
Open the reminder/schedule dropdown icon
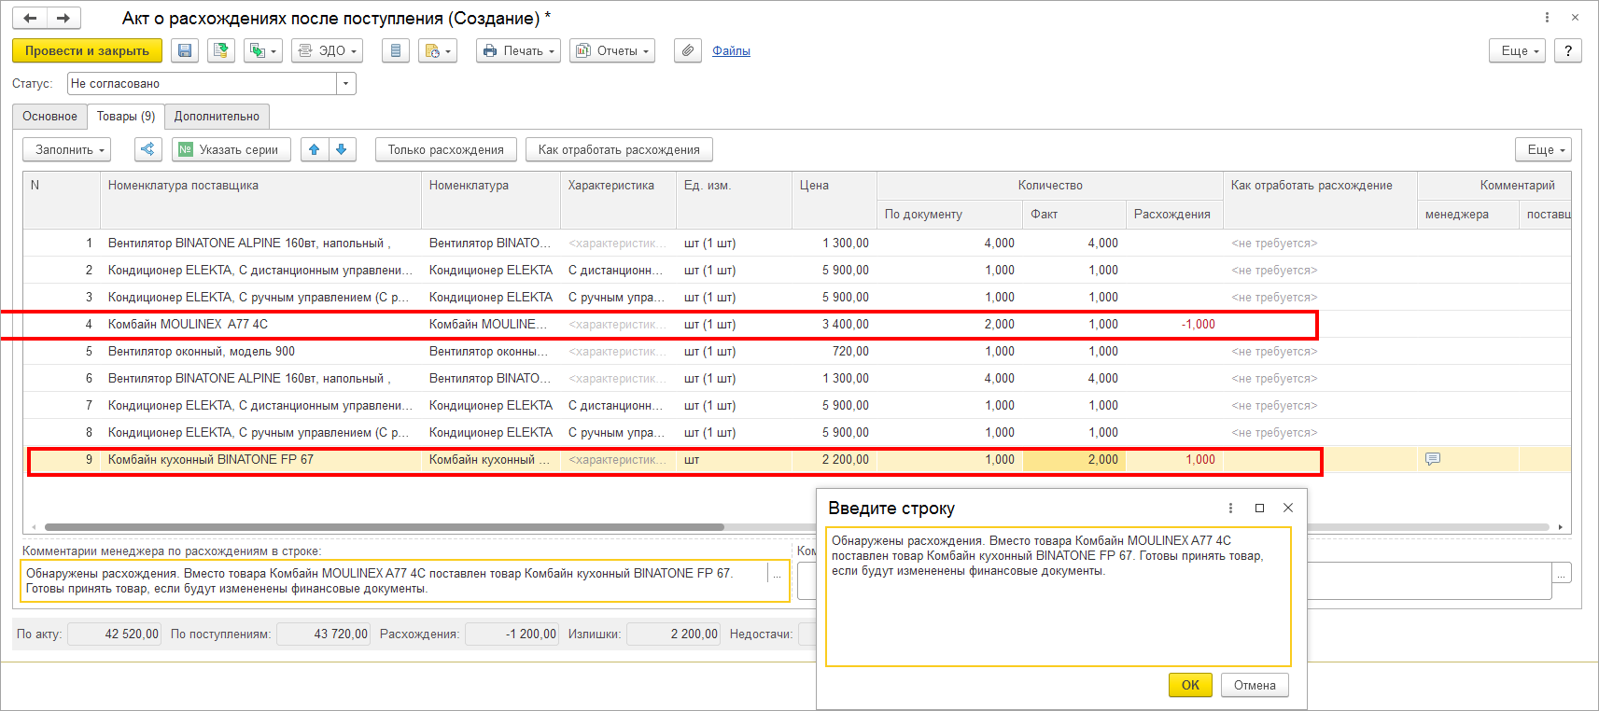click(437, 50)
